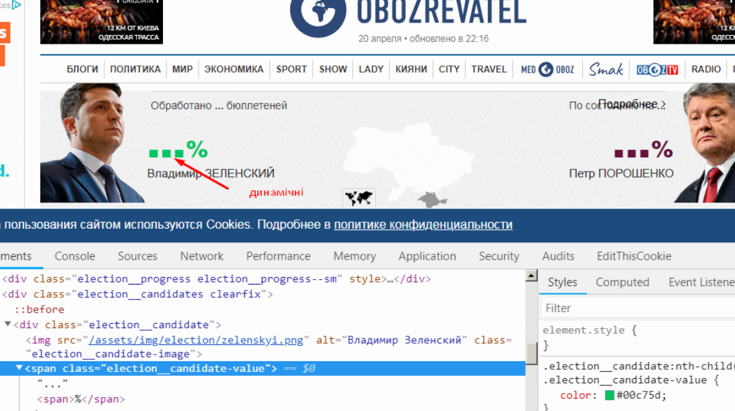Click the Подробнее link in election widget
Screen dimensions: 735x411
pos(632,104)
